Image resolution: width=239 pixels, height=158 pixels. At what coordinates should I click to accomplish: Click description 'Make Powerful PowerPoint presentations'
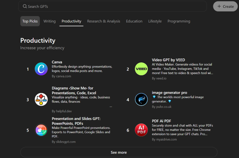(x=81, y=132)
